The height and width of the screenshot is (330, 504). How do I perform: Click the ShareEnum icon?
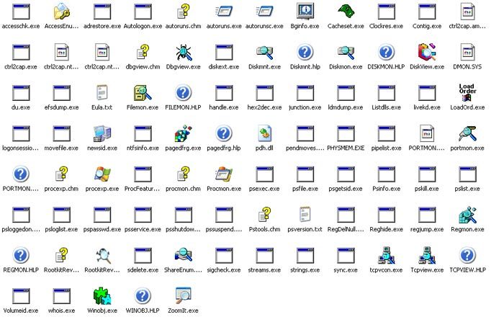pyautogui.click(x=183, y=255)
